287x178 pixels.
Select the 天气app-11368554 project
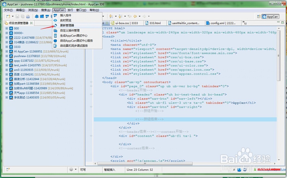[39, 93]
